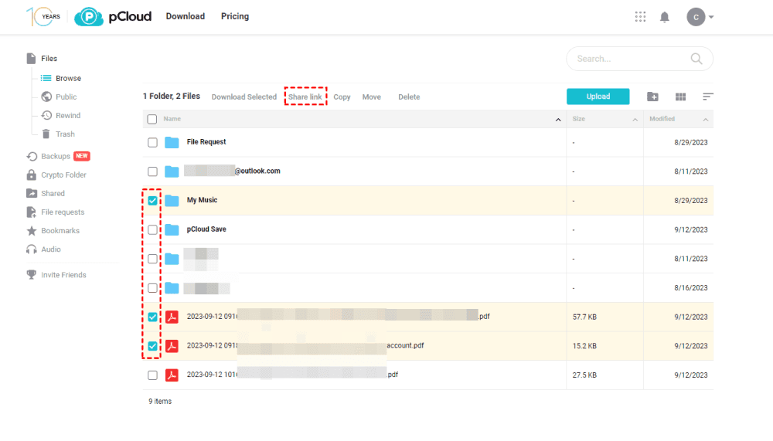Uncheck the My Music folder checkbox
Image resolution: width=773 pixels, height=441 pixels.
[x=152, y=201]
